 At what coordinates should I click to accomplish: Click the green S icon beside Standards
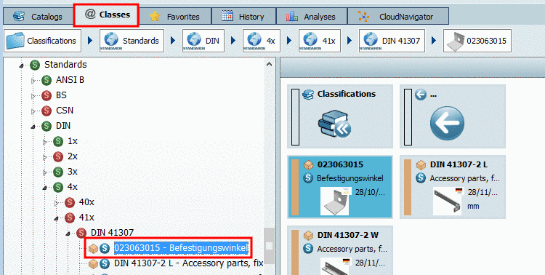[35, 65]
